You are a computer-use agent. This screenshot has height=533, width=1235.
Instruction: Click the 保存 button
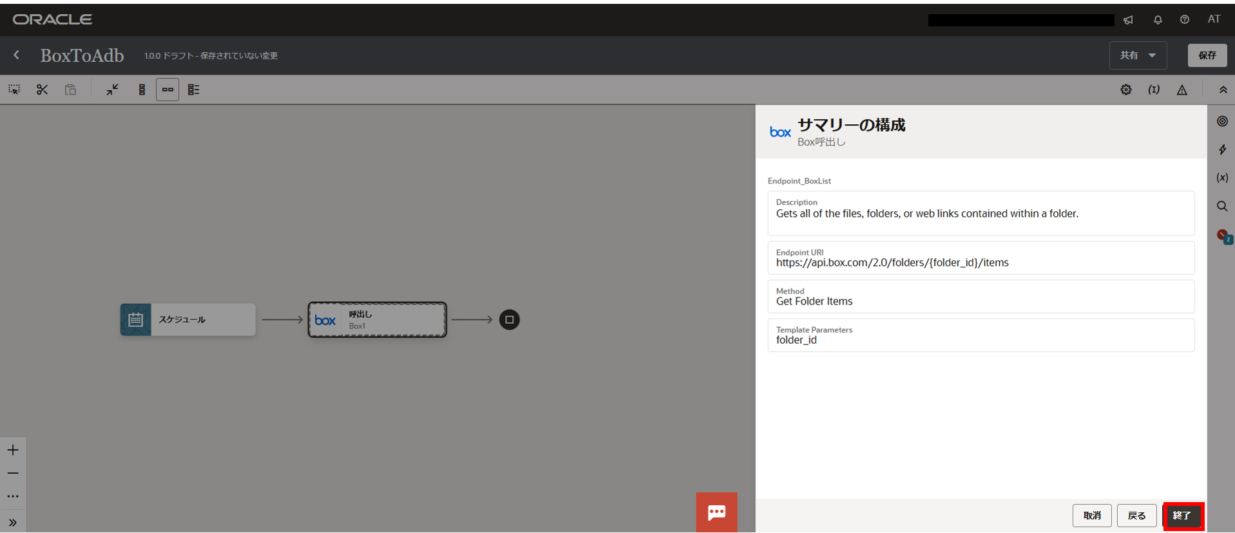[1207, 55]
